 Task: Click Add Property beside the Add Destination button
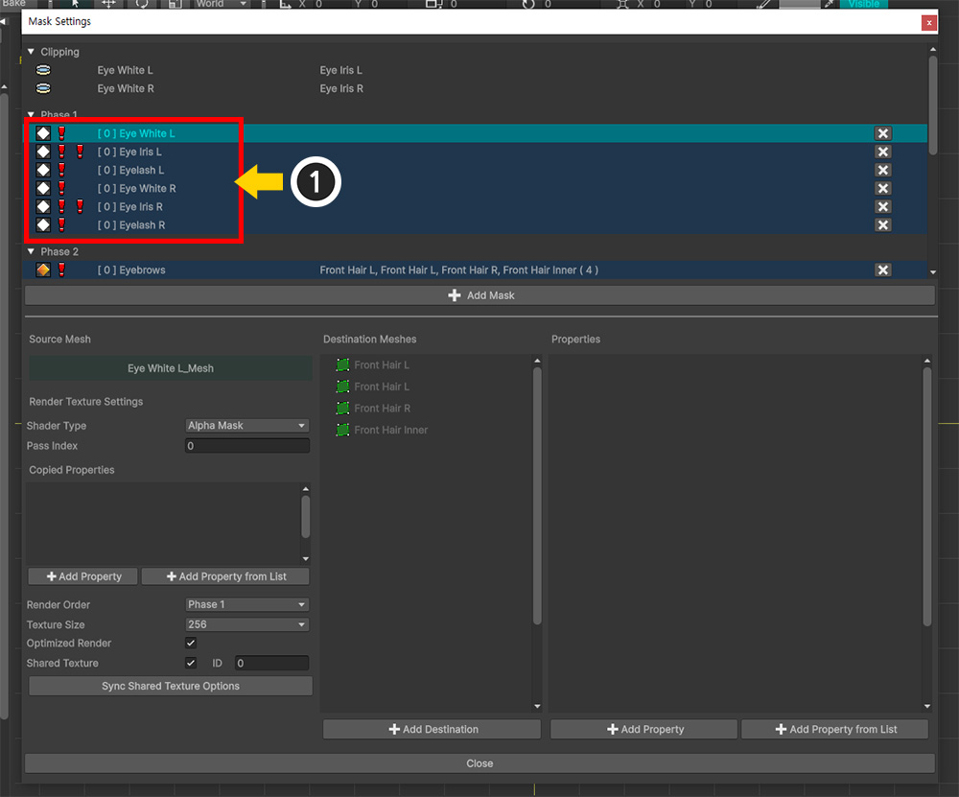point(644,729)
